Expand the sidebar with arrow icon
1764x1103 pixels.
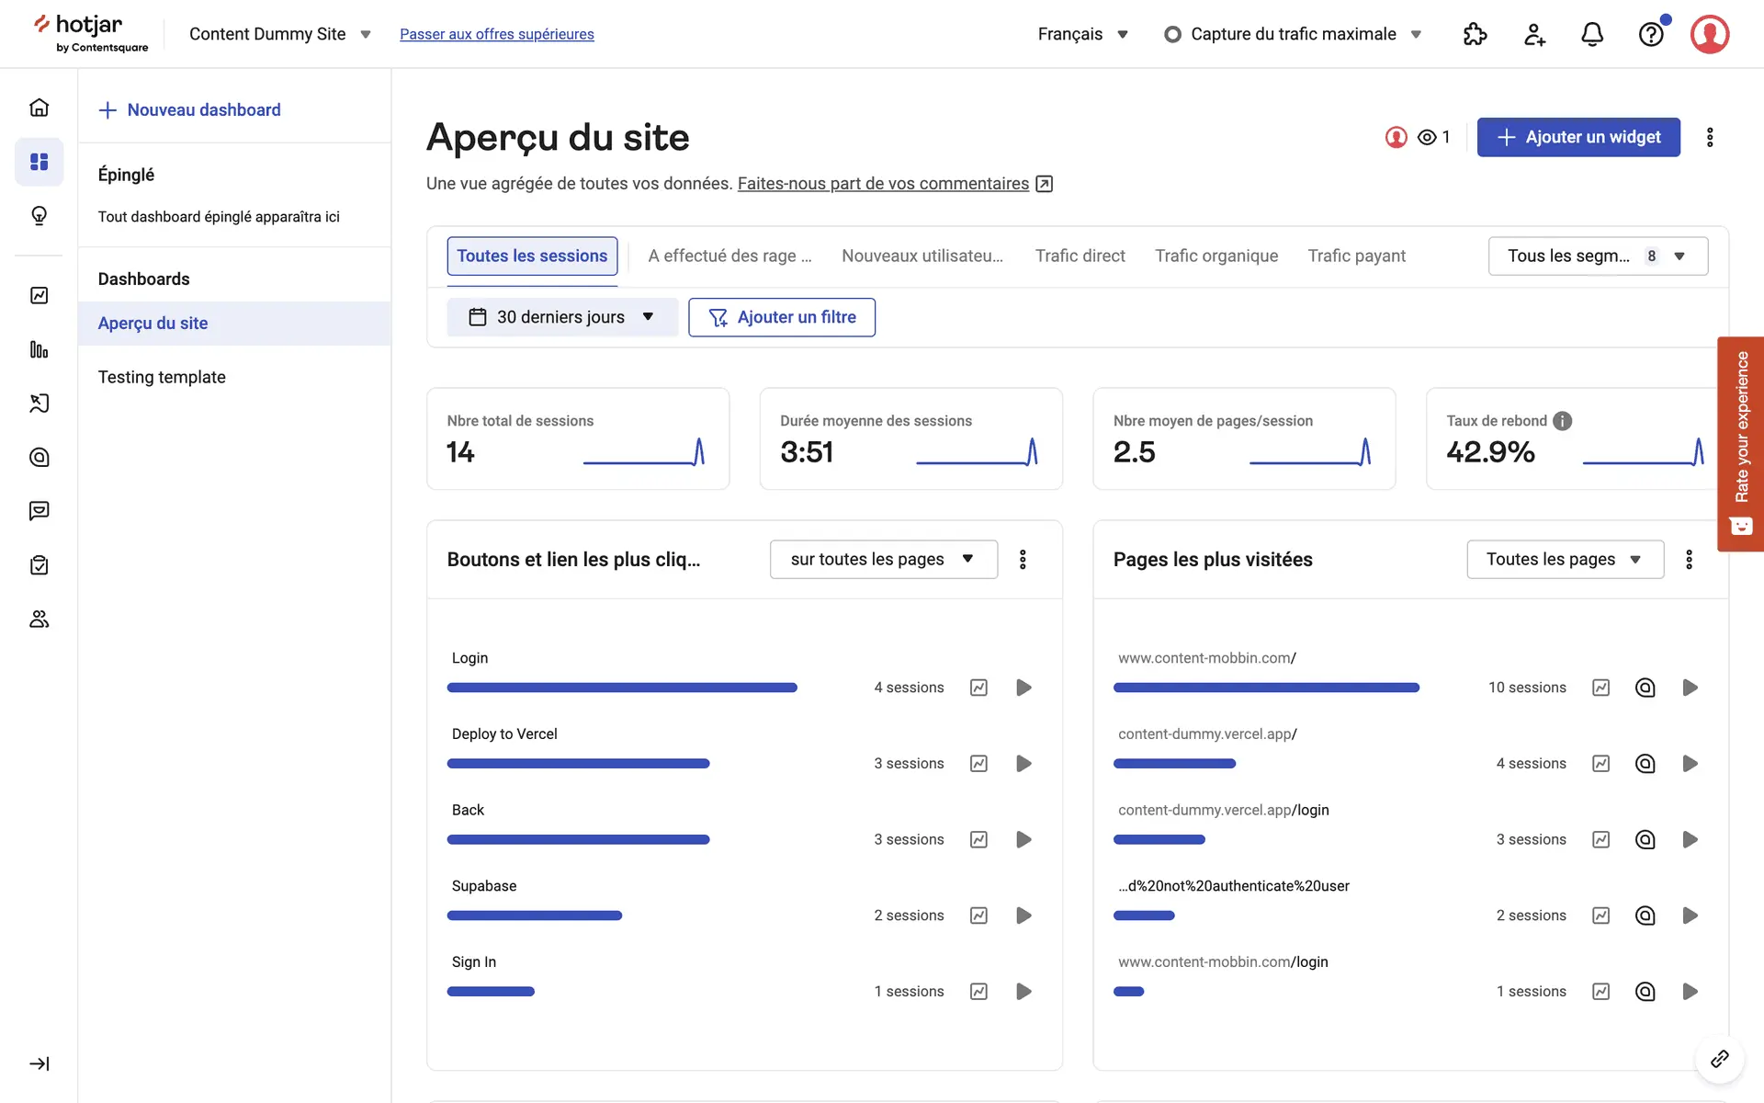coord(39,1063)
